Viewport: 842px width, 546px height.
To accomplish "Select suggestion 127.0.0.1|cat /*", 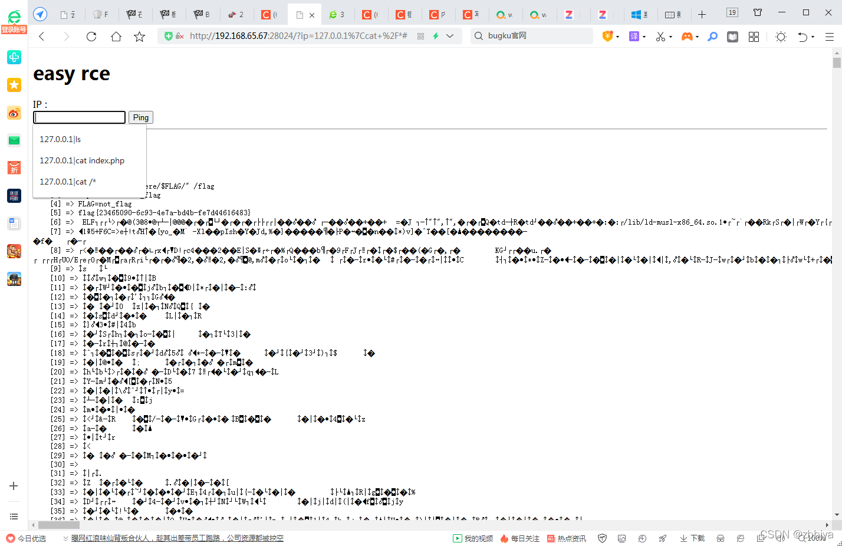I will click(90, 182).
